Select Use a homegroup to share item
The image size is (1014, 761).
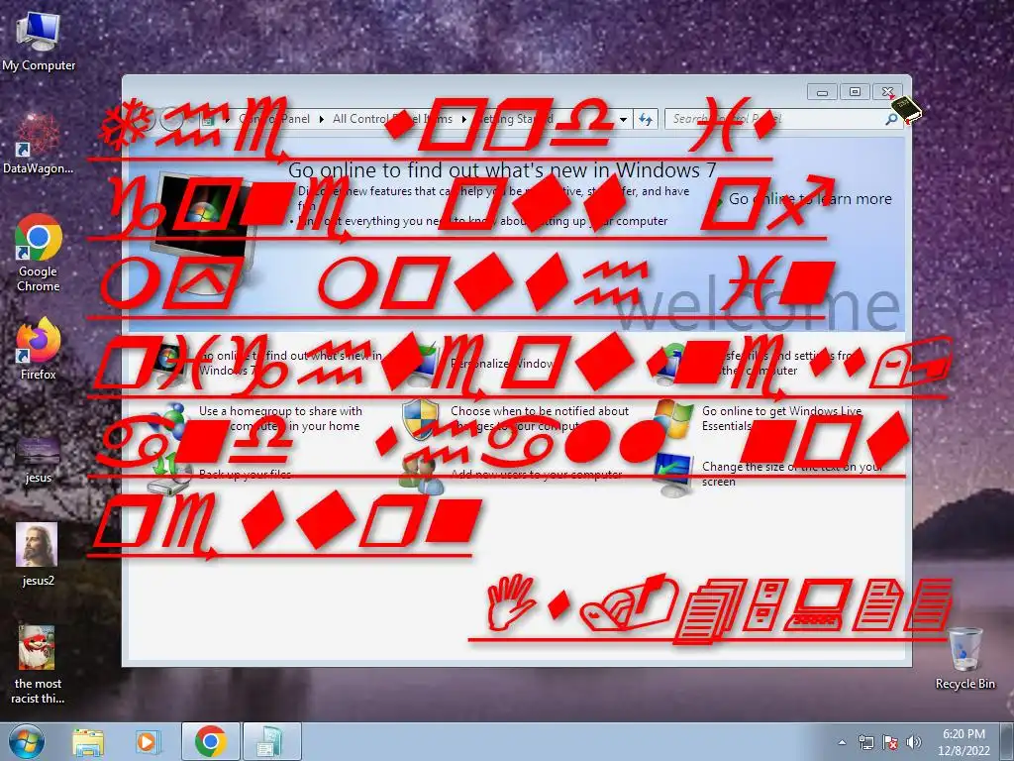coord(280,418)
